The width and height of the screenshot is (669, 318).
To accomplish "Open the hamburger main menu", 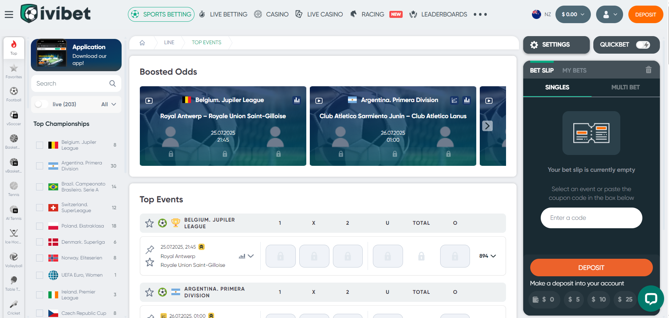I will pos(9,14).
